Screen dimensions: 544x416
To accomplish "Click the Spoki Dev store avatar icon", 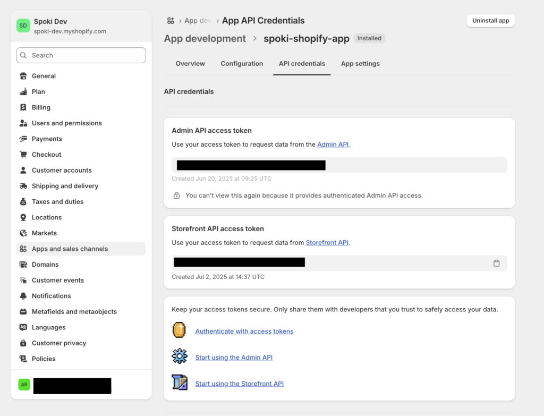I will pos(23,26).
